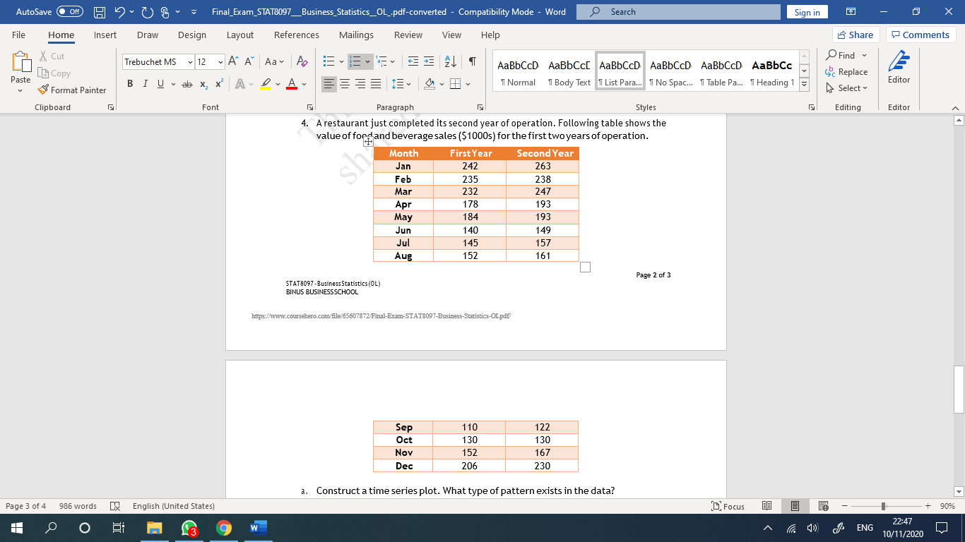This screenshot has width=965, height=542.
Task: Open Line and Paragraph Spacing icon
Action: point(397,84)
